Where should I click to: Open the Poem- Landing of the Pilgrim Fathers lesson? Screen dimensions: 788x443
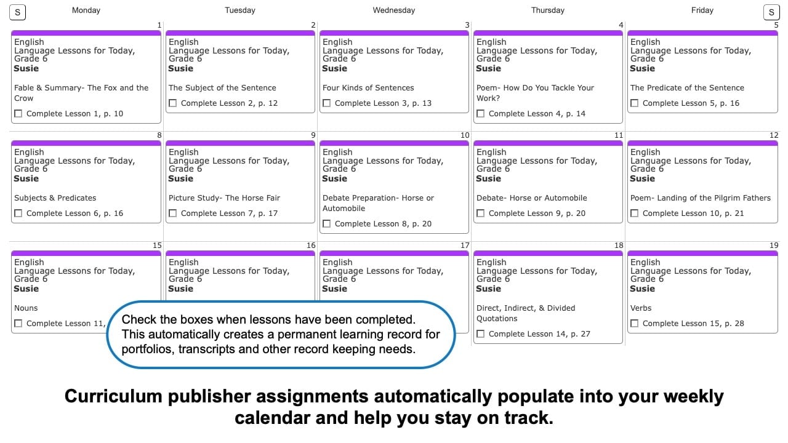(700, 198)
